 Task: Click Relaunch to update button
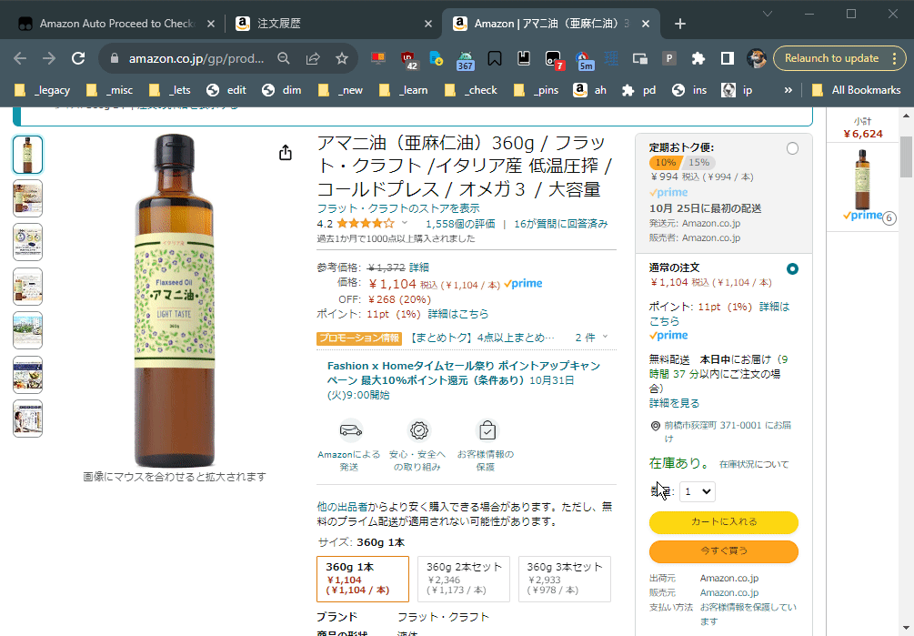point(831,58)
